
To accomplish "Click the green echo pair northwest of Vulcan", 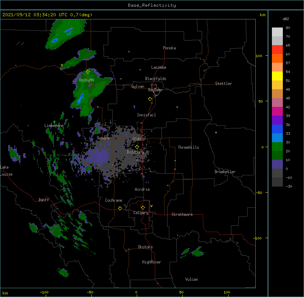I will (x=192, y=252).
